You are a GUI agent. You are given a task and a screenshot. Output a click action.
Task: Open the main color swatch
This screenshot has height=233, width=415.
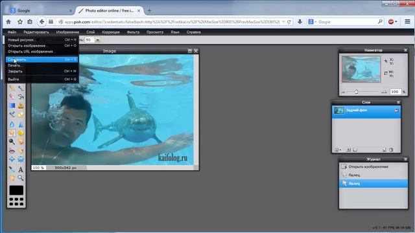pos(16,190)
